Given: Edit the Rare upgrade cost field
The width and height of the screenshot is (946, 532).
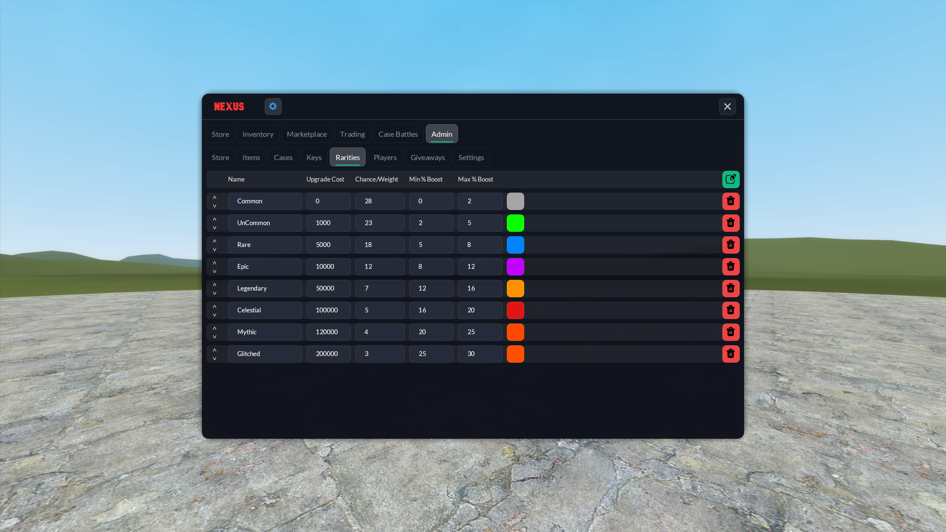Looking at the screenshot, I should 328,245.
